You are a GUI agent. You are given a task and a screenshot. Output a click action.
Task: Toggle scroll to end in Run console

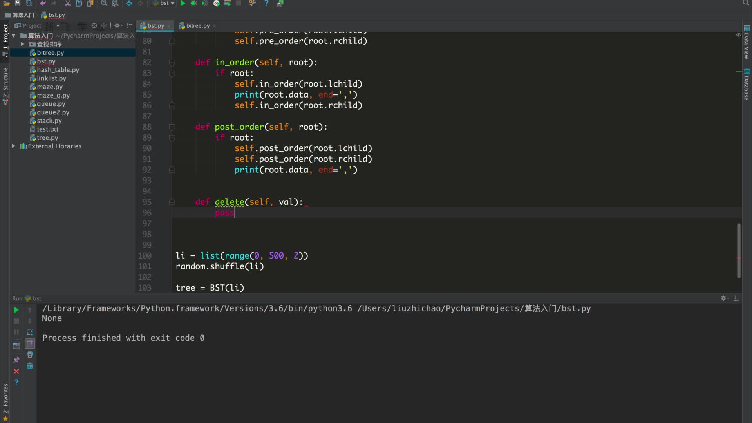[30, 343]
